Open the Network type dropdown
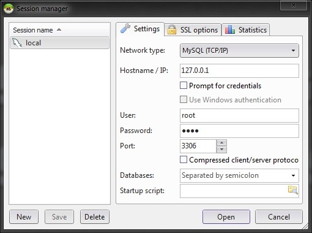 [x=239, y=50]
